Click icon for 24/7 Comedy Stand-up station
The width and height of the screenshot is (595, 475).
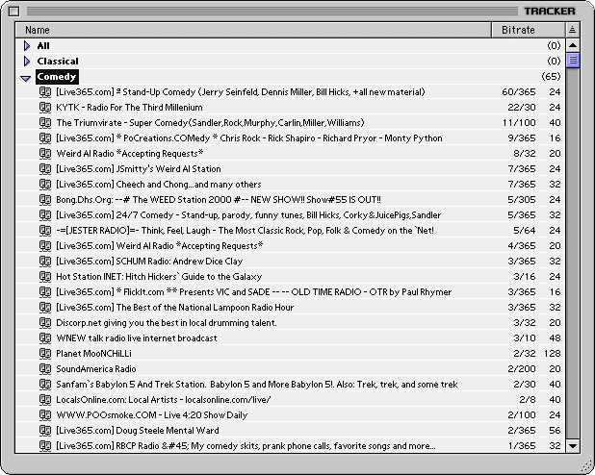(x=45, y=215)
